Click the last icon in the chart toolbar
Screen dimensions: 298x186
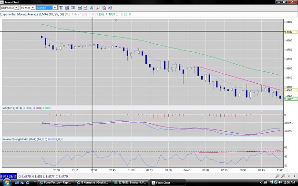[x=110, y=8]
